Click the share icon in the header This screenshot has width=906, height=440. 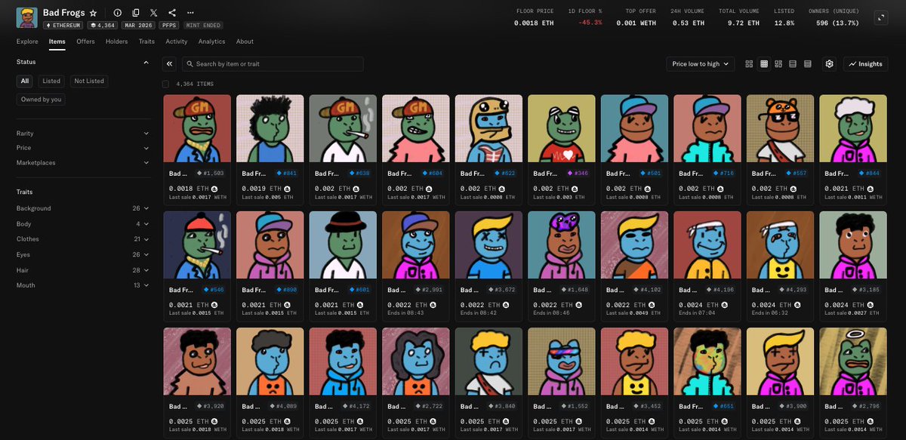pyautogui.click(x=172, y=13)
